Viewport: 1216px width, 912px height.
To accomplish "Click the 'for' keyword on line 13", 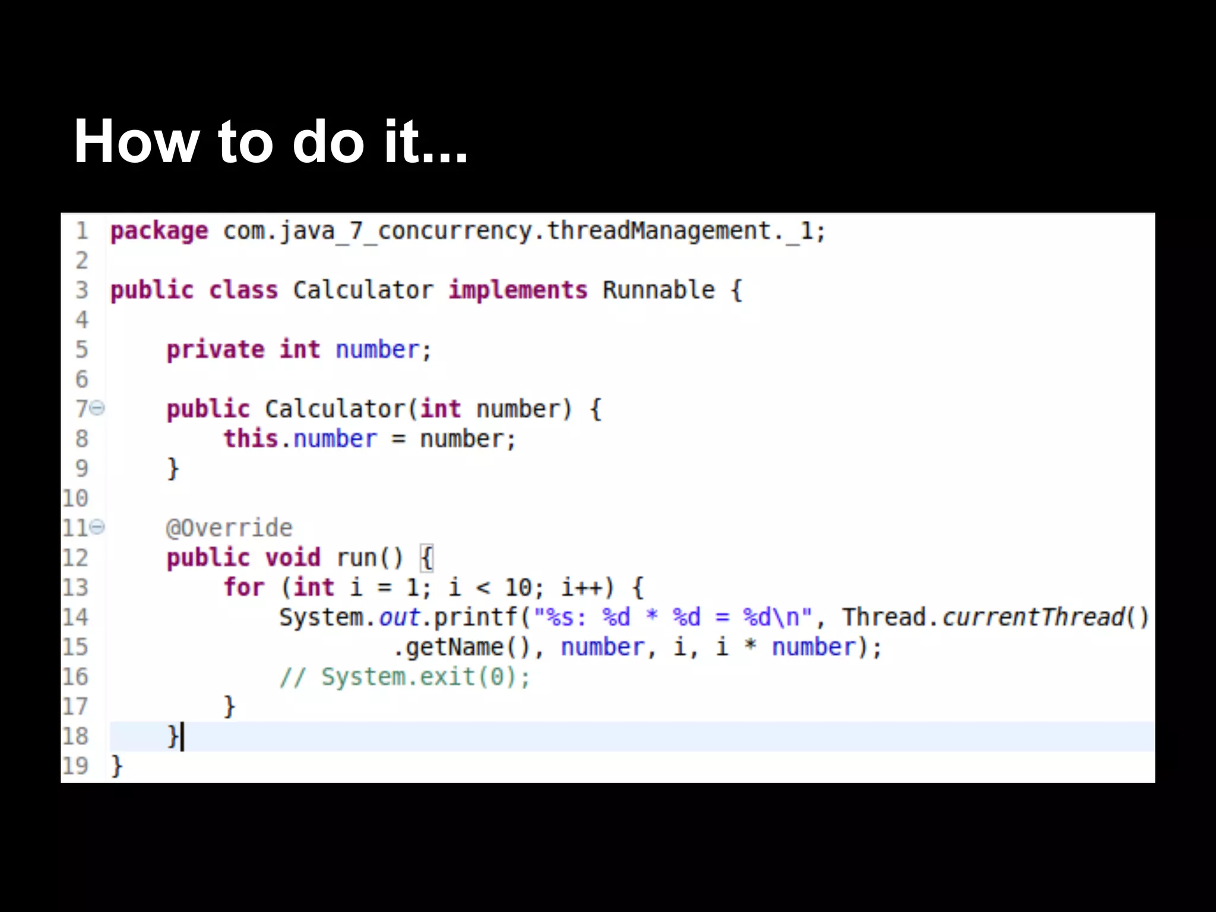I will [243, 587].
